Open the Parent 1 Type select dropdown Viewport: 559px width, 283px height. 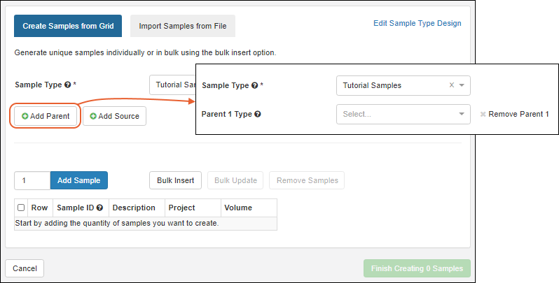point(403,114)
